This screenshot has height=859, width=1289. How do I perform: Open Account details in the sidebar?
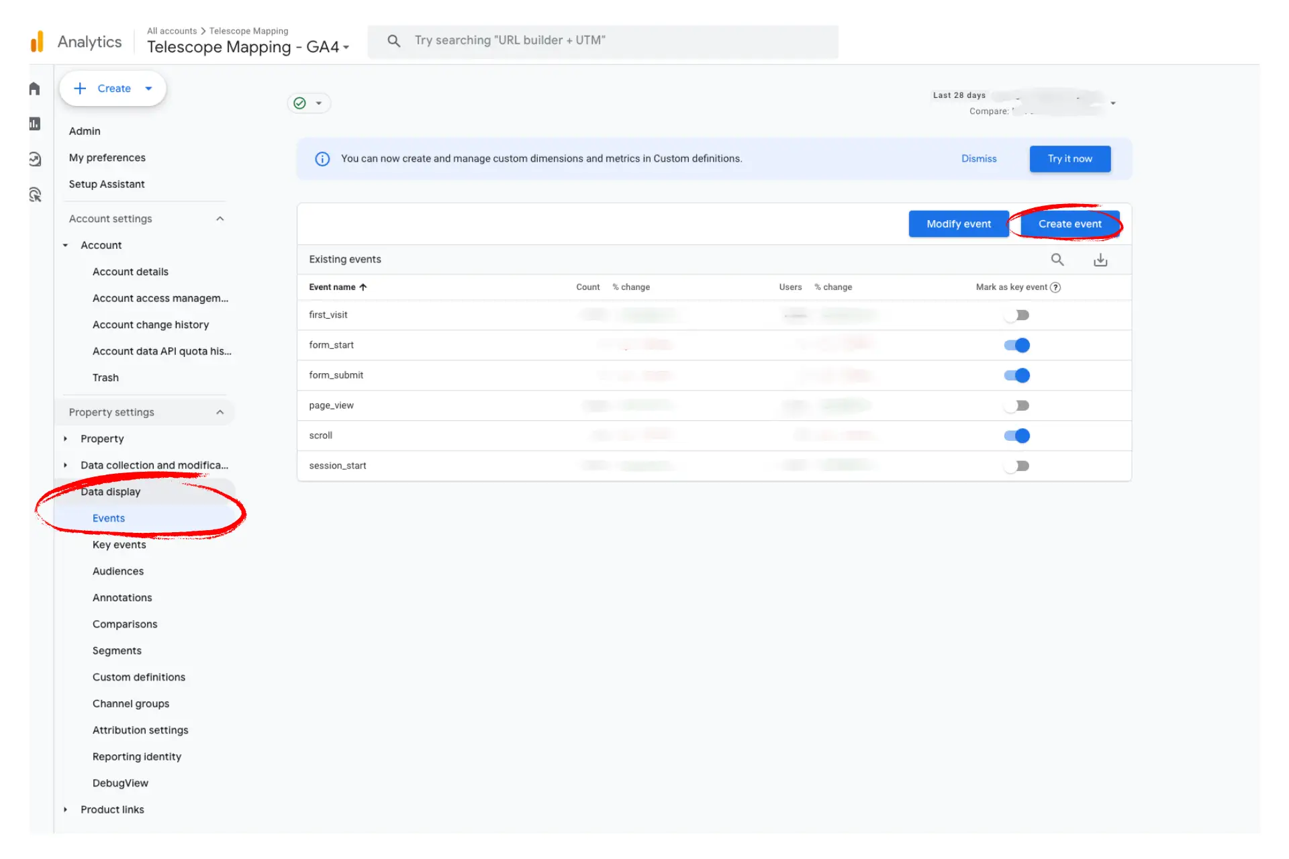tap(130, 272)
